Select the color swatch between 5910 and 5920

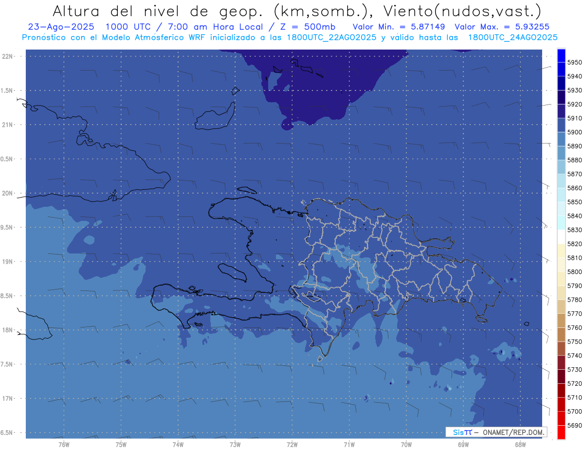561,111
